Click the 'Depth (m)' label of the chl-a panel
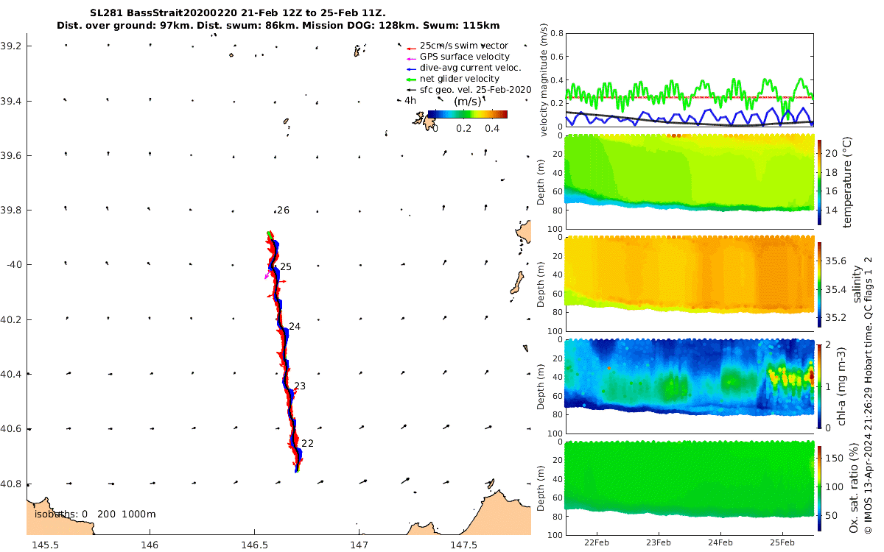The height and width of the screenshot is (552, 884). 541,386
